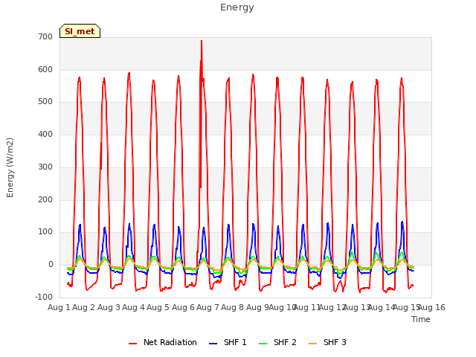Click the Aug 3 x-axis label
This screenshot has height=357, width=476.
109,307
